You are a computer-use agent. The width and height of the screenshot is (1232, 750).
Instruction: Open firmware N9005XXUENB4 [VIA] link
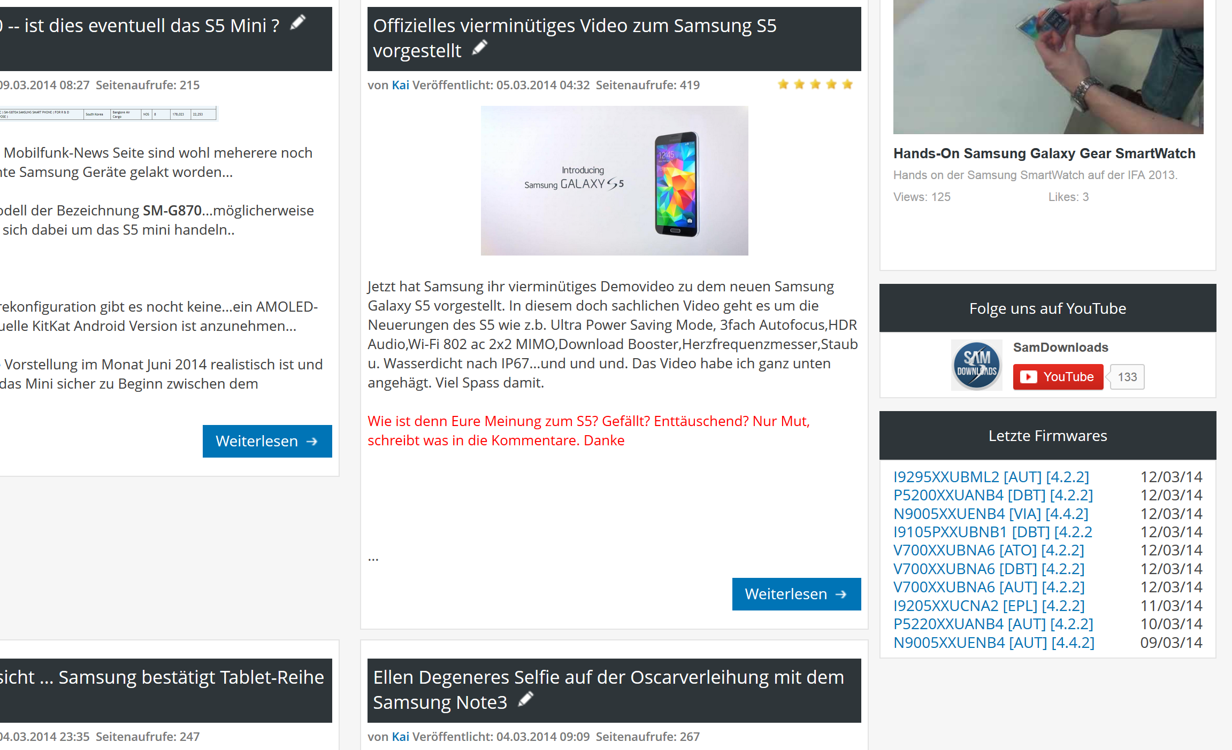(991, 513)
